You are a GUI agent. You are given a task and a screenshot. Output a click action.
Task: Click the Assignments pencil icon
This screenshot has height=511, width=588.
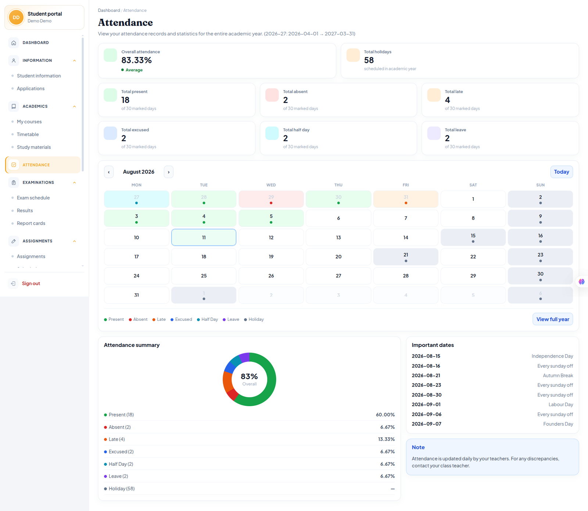(x=14, y=241)
